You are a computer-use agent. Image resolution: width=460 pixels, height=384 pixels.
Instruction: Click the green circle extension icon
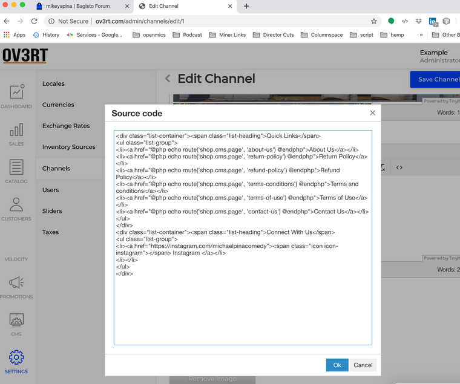click(391, 21)
